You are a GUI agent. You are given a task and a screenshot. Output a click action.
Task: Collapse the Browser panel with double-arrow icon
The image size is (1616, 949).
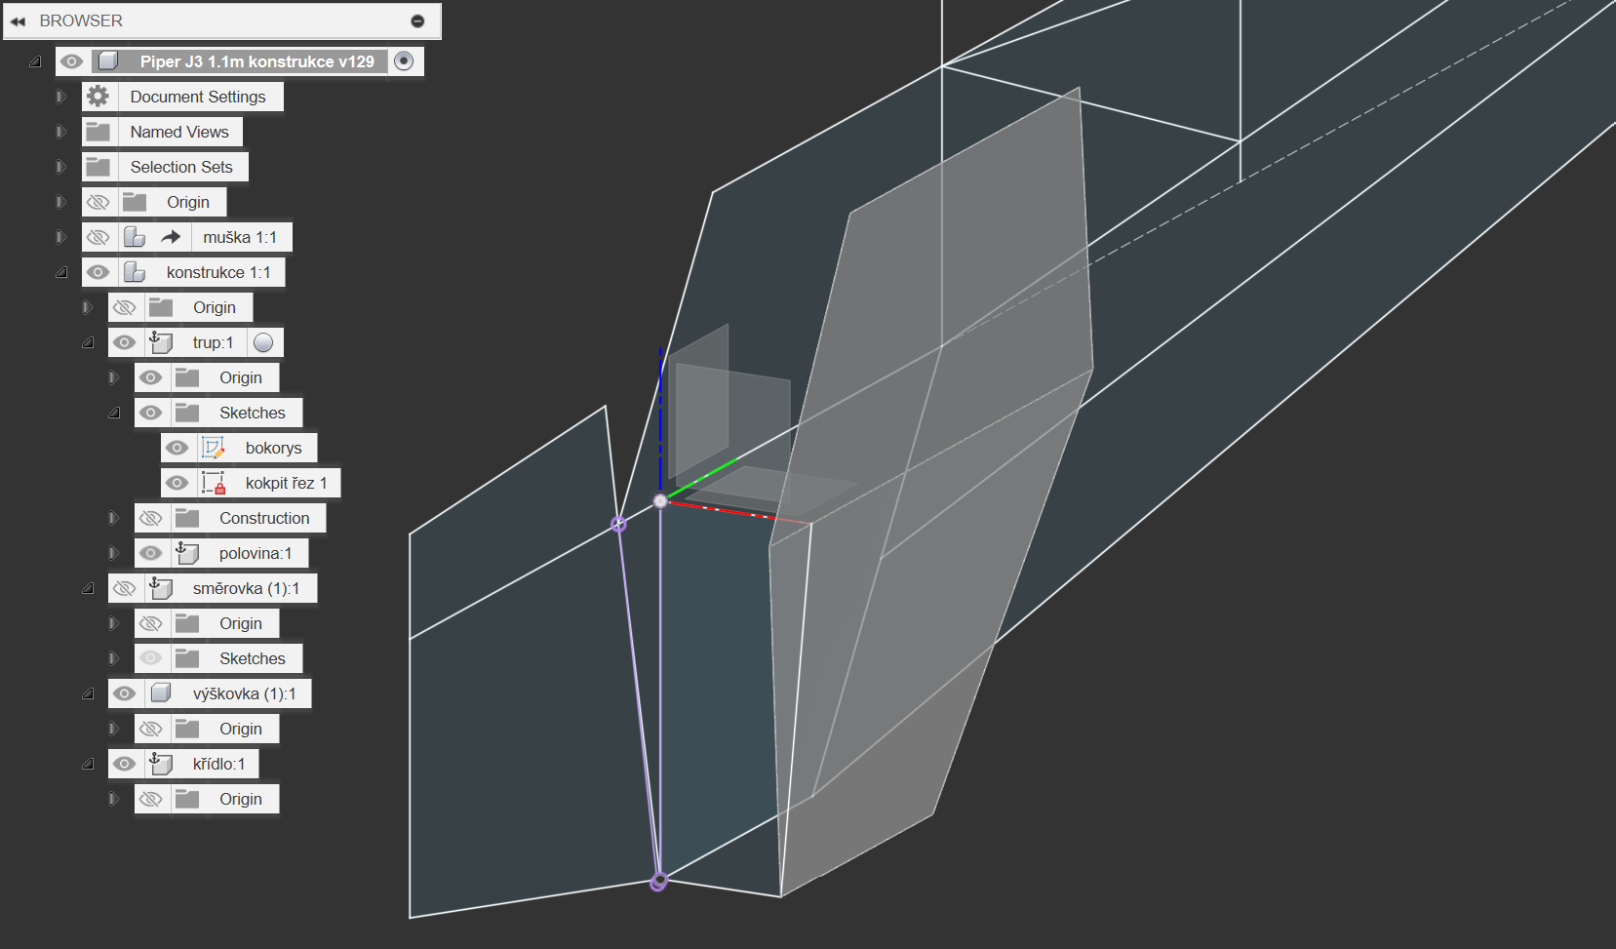pyautogui.click(x=18, y=20)
